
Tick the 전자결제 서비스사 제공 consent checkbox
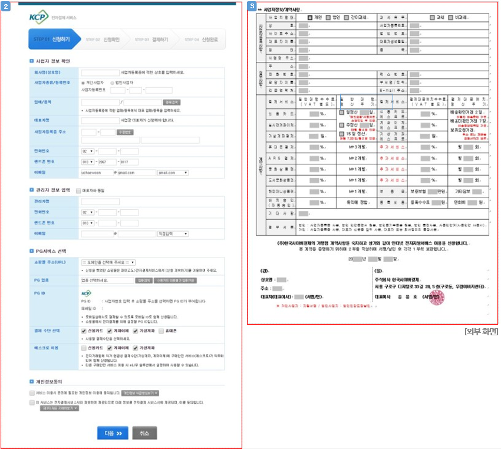pyautogui.click(x=32, y=402)
